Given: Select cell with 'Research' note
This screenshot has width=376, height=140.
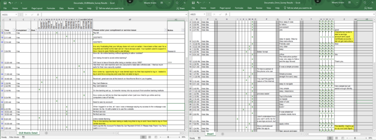Looking at the screenshot, I should tap(176, 48).
